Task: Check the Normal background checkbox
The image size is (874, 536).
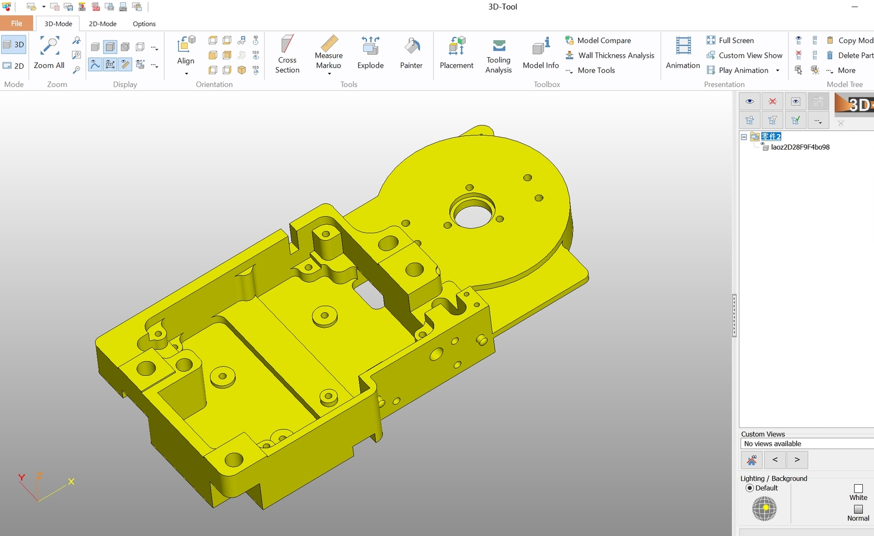Action: tap(858, 509)
